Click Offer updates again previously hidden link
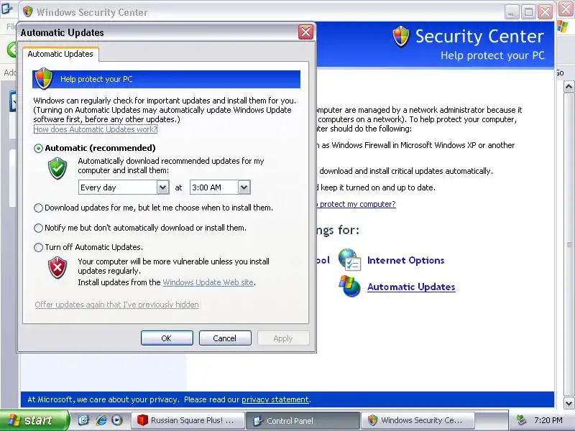575x431 pixels. tap(116, 305)
